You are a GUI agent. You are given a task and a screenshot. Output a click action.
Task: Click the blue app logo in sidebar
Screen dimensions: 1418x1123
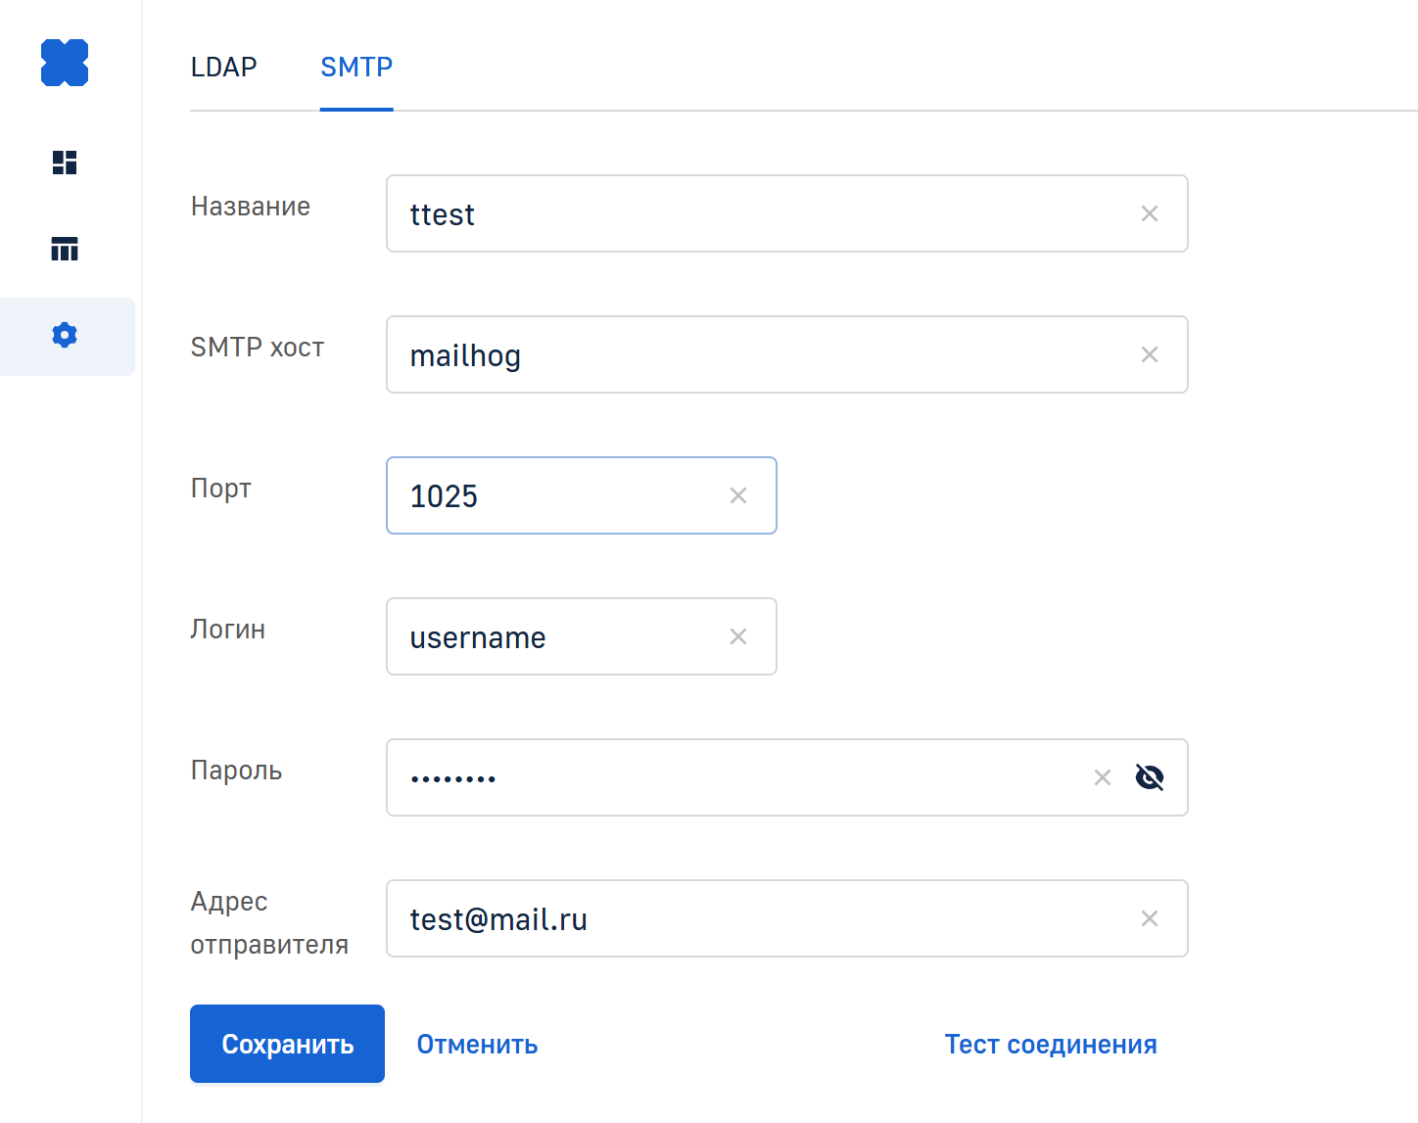point(65,63)
